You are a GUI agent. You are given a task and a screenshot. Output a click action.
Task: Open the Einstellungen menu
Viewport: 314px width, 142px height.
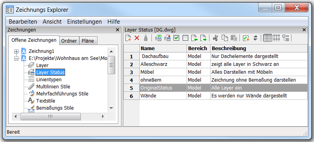(84, 22)
